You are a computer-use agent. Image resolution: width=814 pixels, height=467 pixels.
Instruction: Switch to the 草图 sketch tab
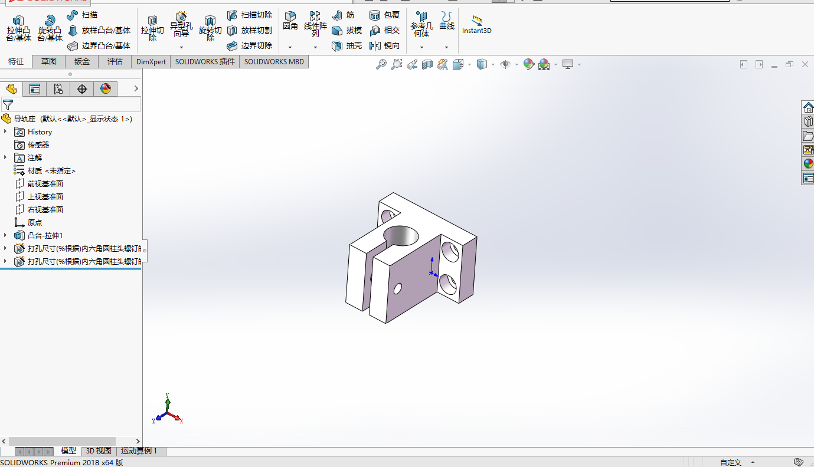(49, 61)
